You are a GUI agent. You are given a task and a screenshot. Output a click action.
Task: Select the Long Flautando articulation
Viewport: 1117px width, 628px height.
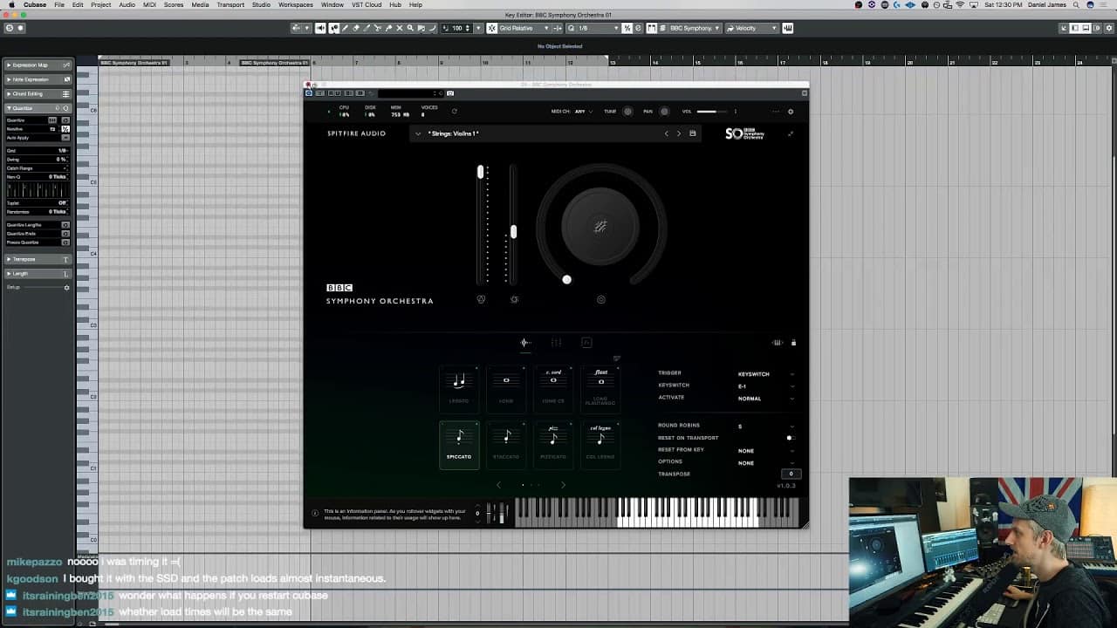tap(600, 388)
